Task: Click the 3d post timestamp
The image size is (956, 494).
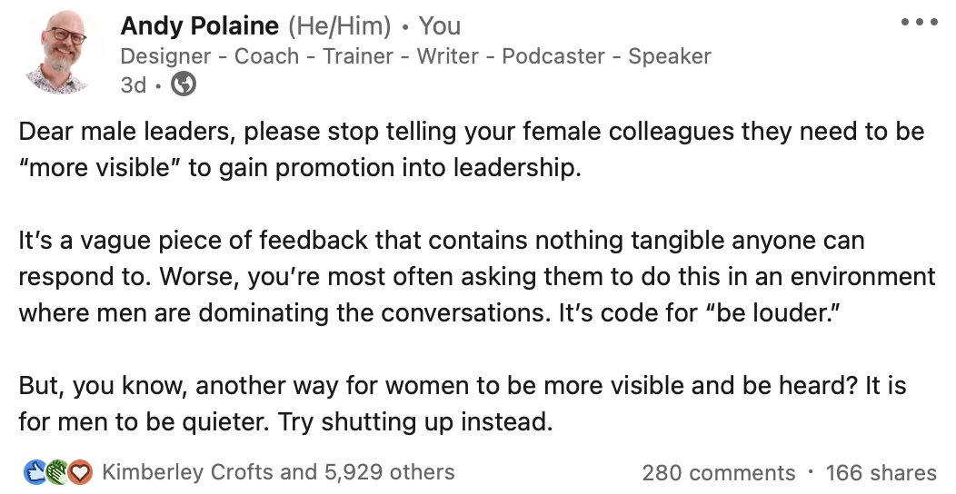Action: coord(134,84)
